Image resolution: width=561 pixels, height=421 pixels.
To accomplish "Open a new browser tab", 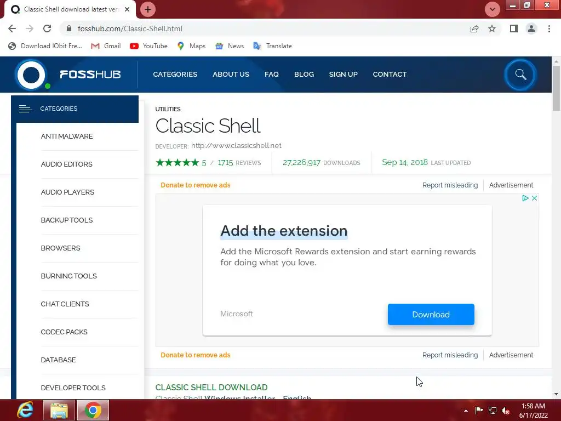I will tap(148, 9).
